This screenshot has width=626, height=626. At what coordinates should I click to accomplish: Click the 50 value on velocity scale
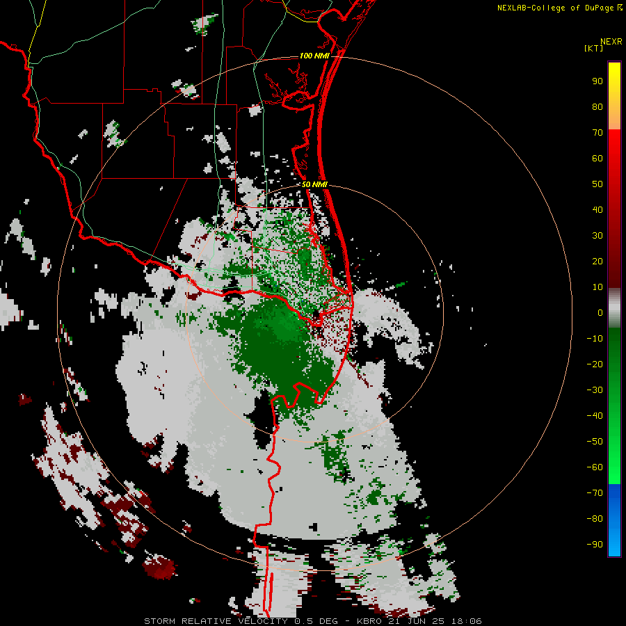click(x=597, y=184)
